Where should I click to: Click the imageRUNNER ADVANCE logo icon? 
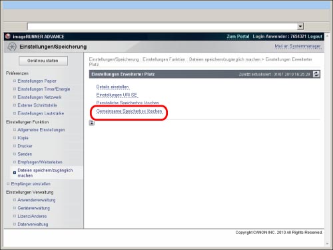(8, 36)
